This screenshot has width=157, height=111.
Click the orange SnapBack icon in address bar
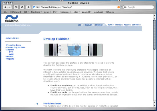click(x=118, y=7)
